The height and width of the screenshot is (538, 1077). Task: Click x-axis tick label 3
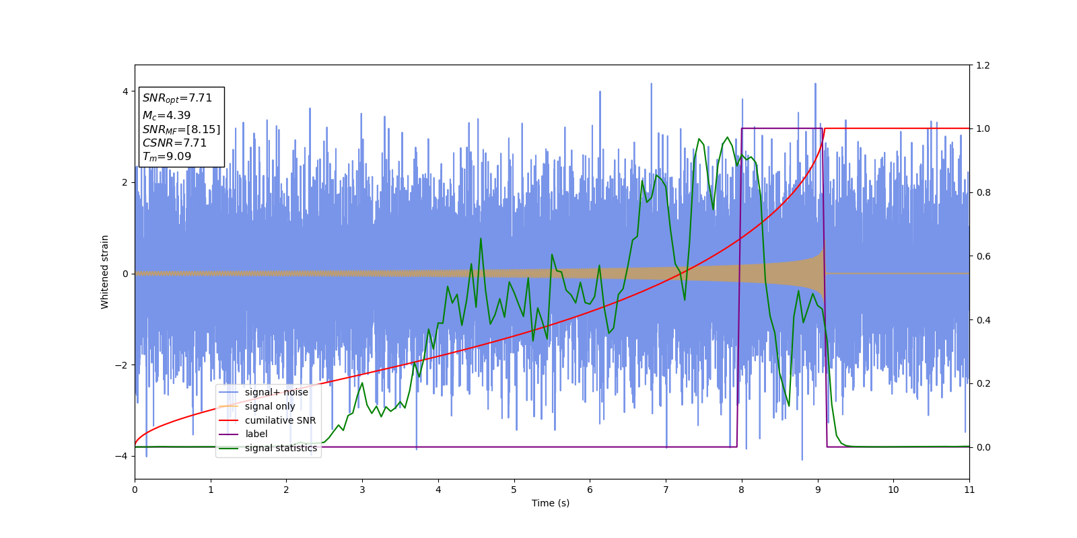pos(362,490)
